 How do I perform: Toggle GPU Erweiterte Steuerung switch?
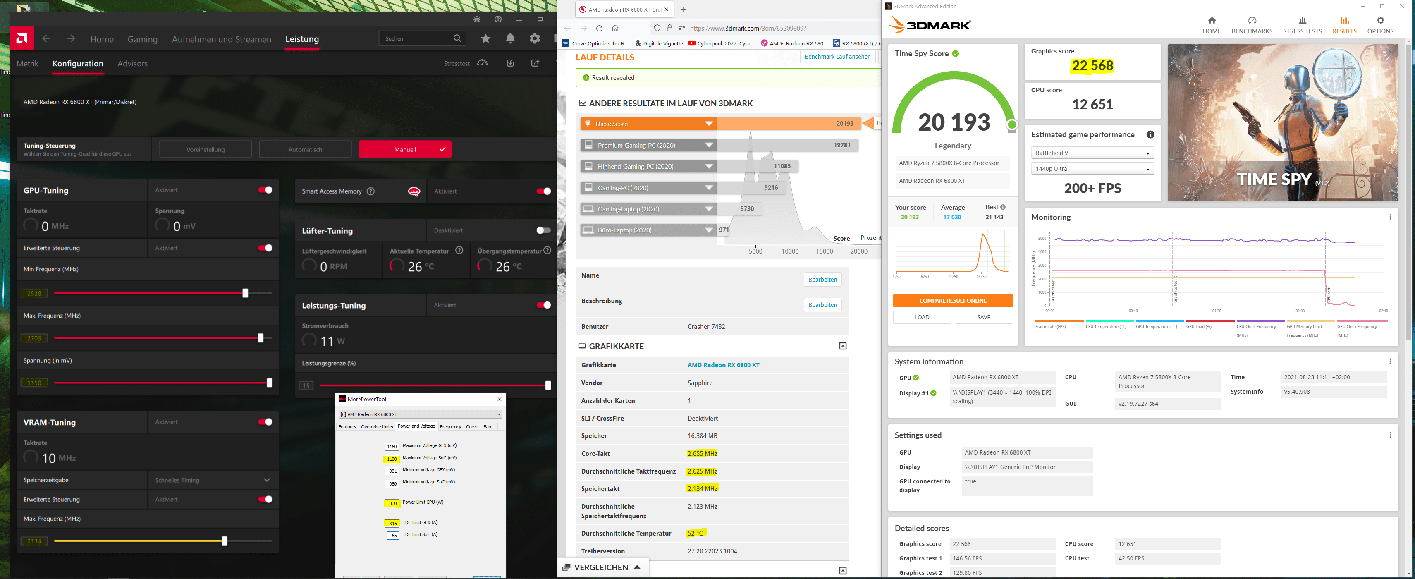[x=265, y=248]
